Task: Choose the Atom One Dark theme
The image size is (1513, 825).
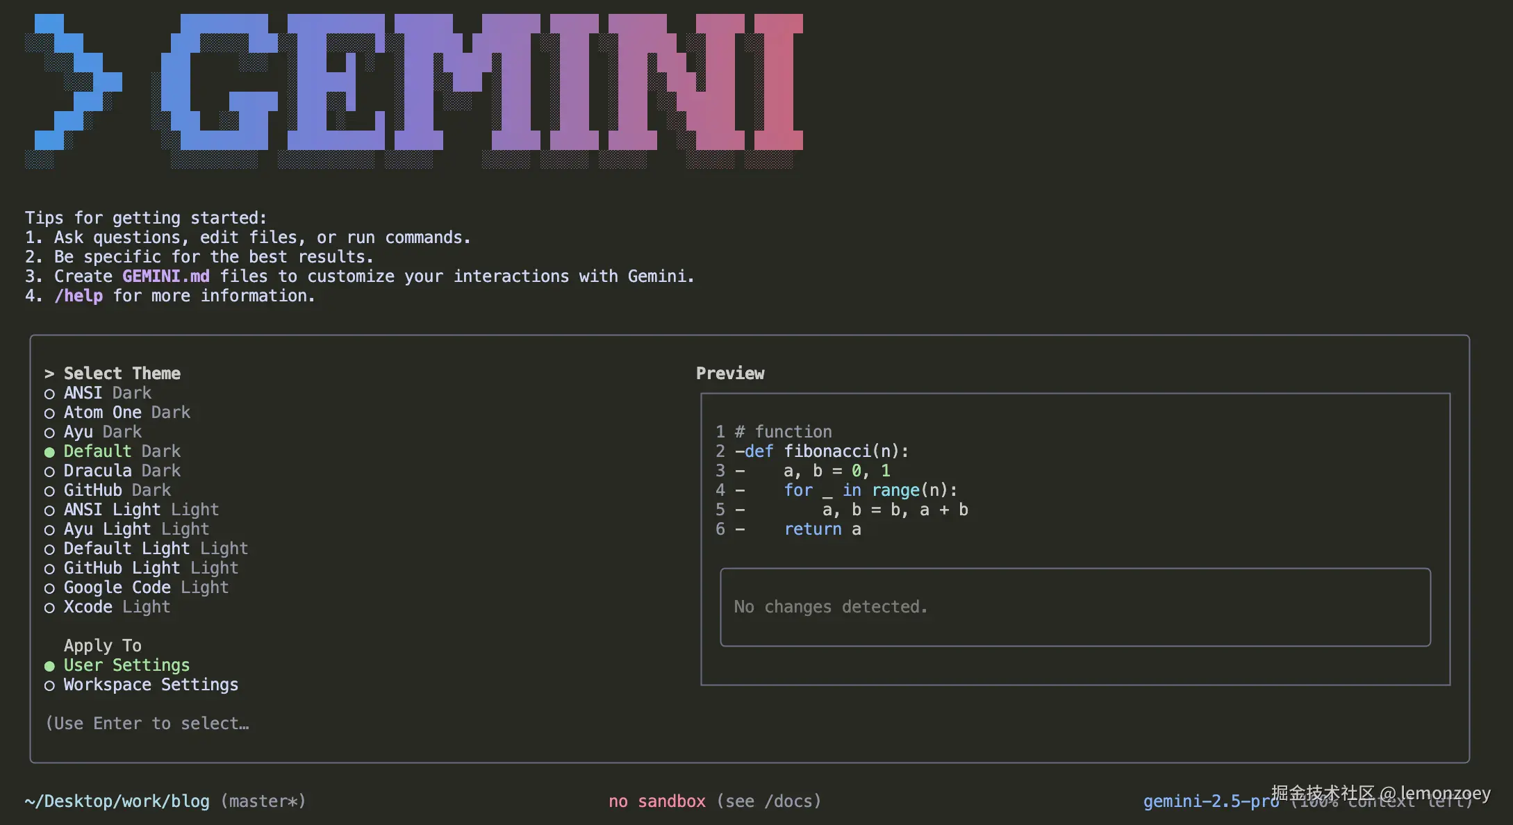Action: tap(126, 412)
